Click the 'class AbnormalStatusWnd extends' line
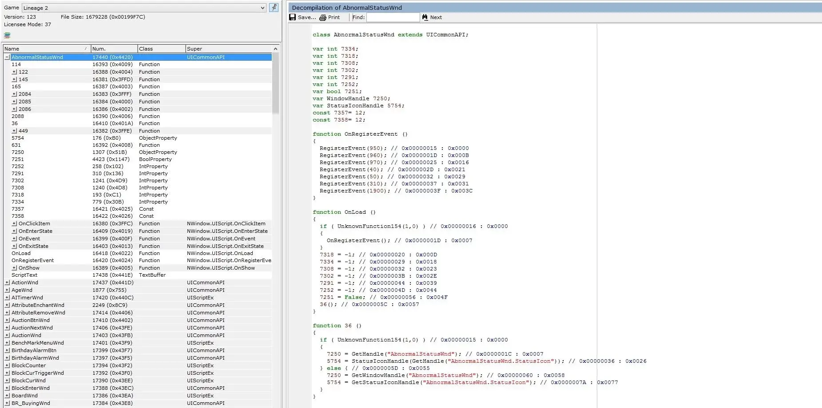This screenshot has width=822, height=408. 390,35
